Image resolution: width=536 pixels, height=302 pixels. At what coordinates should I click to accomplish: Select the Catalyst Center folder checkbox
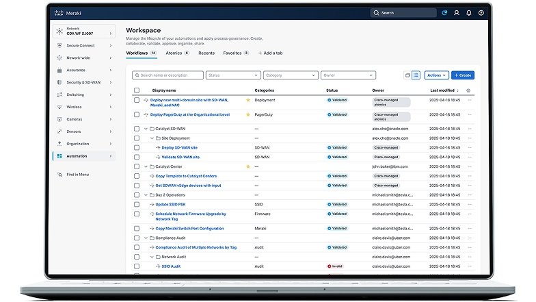tap(137, 166)
